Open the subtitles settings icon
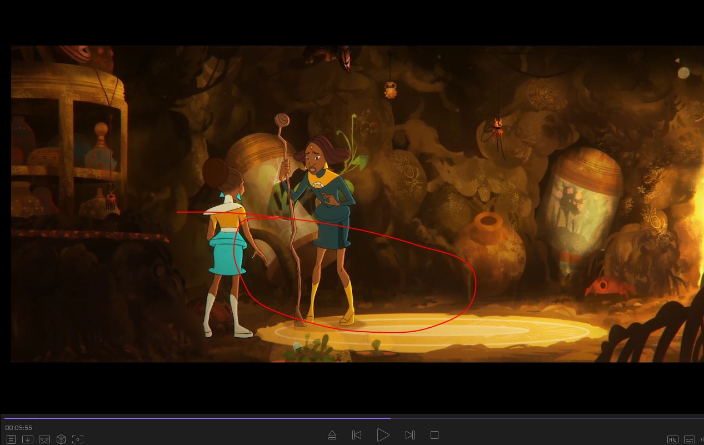The image size is (704, 445). [689, 439]
